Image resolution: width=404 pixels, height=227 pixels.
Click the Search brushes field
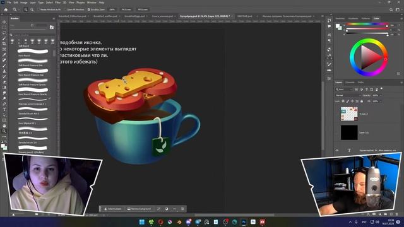pyautogui.click(x=32, y=35)
